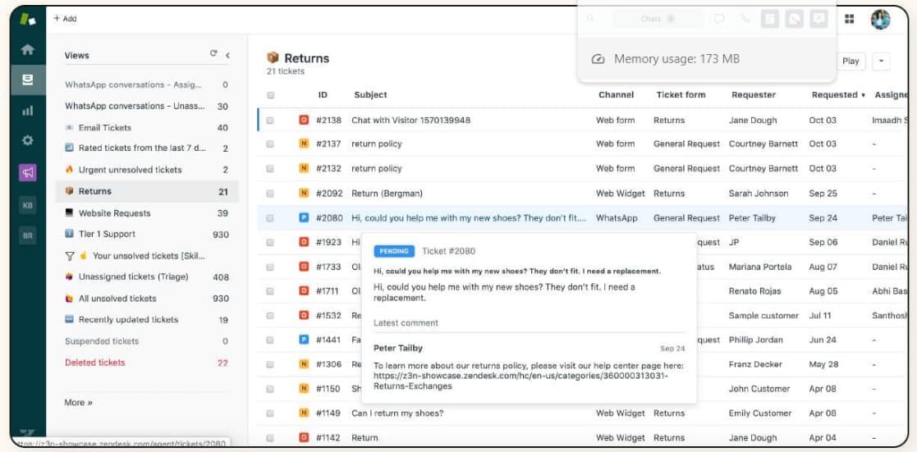917x452 pixels.
Task: Click the Zendesk logo at top left
Action: coord(27,19)
